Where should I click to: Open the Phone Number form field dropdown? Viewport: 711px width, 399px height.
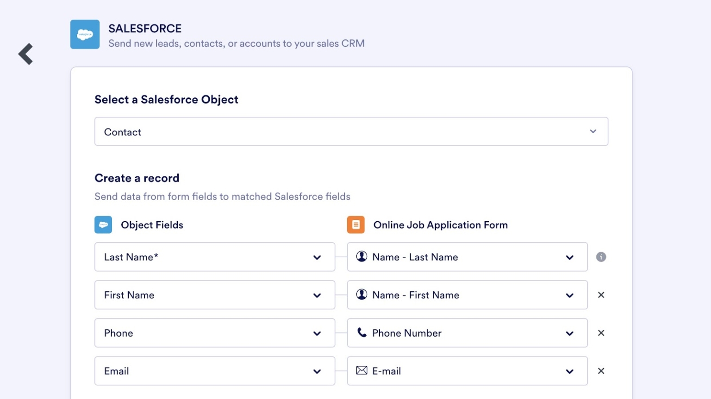[x=569, y=333]
